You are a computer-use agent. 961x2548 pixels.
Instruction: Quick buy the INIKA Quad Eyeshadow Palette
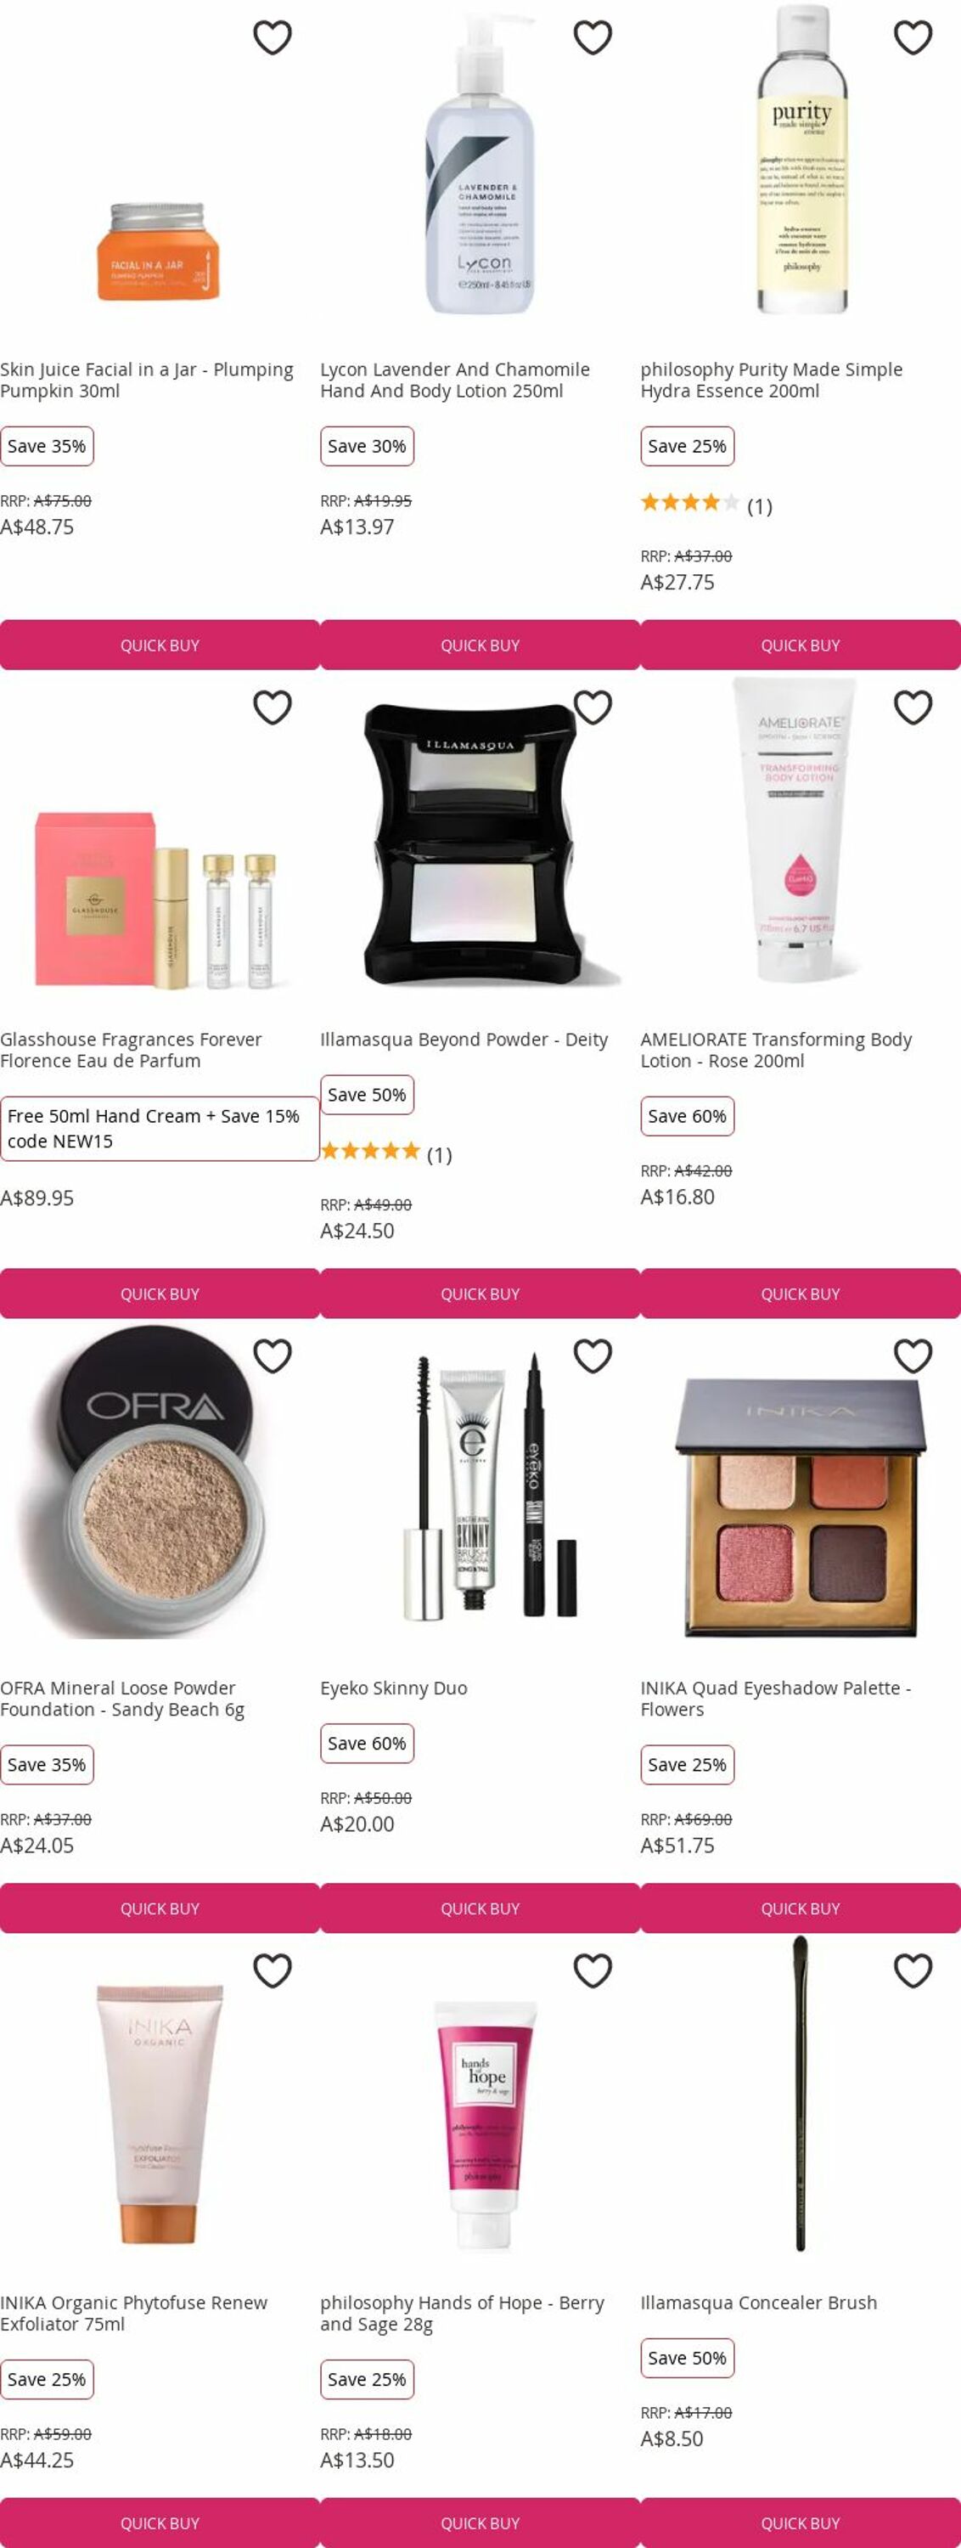(801, 1908)
